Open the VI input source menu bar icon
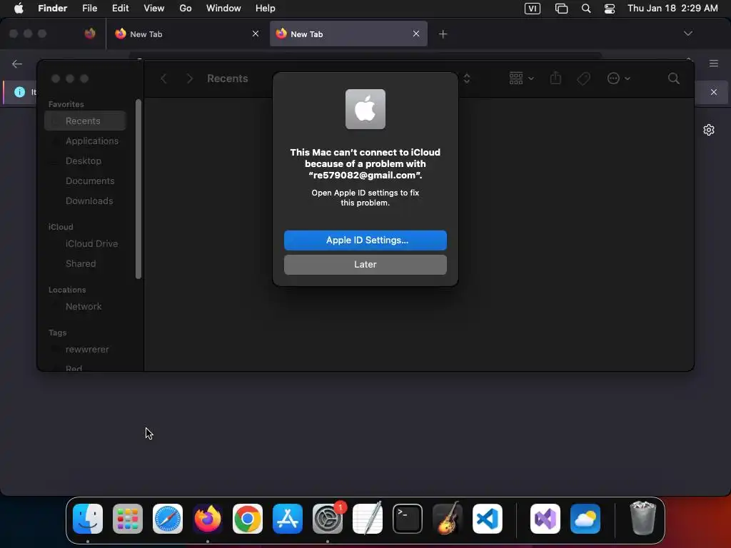The width and height of the screenshot is (731, 548). pos(532,9)
